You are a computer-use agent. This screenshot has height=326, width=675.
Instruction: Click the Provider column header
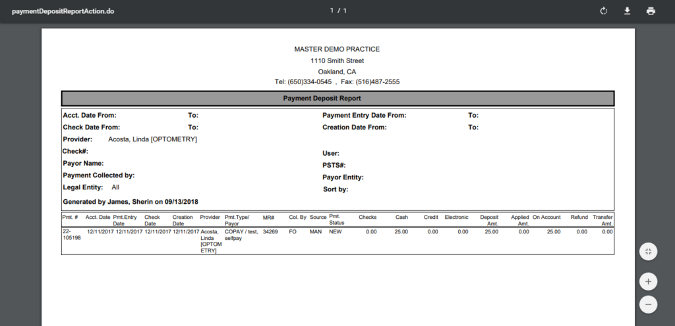tap(210, 216)
